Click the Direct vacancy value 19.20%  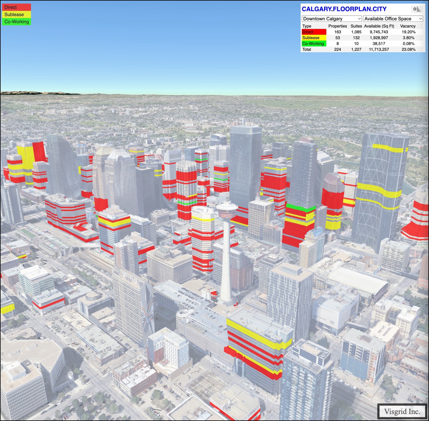(408, 32)
